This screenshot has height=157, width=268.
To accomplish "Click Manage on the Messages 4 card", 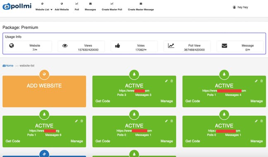I will click(256, 101).
